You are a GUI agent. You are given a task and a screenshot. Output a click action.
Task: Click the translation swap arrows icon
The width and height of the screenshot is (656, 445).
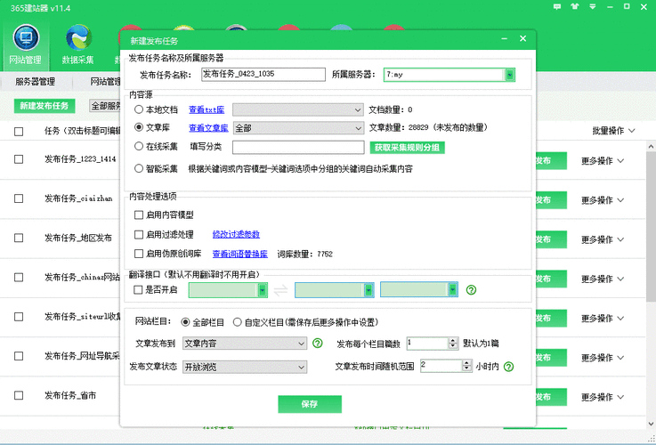280,290
